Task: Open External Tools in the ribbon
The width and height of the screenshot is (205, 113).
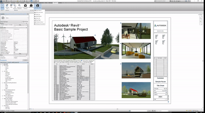Action: [7, 6]
